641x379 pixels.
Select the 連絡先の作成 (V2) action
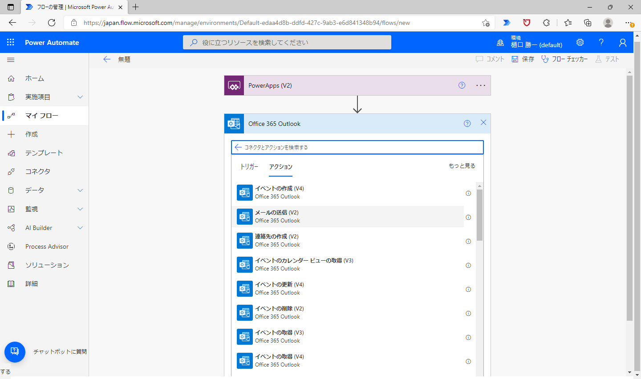pos(348,241)
